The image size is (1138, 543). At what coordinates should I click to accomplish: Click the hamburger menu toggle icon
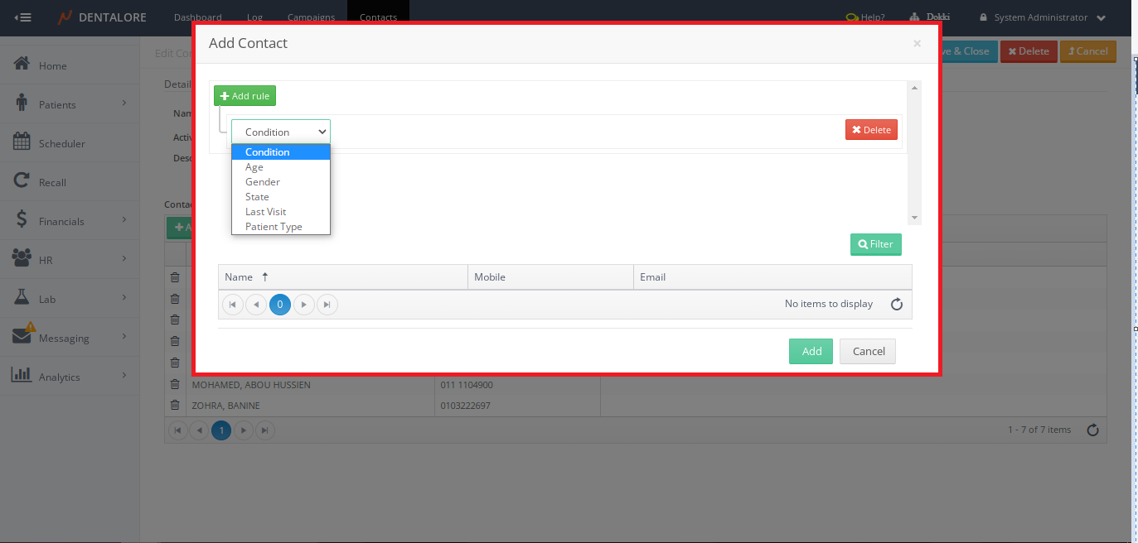tap(23, 17)
